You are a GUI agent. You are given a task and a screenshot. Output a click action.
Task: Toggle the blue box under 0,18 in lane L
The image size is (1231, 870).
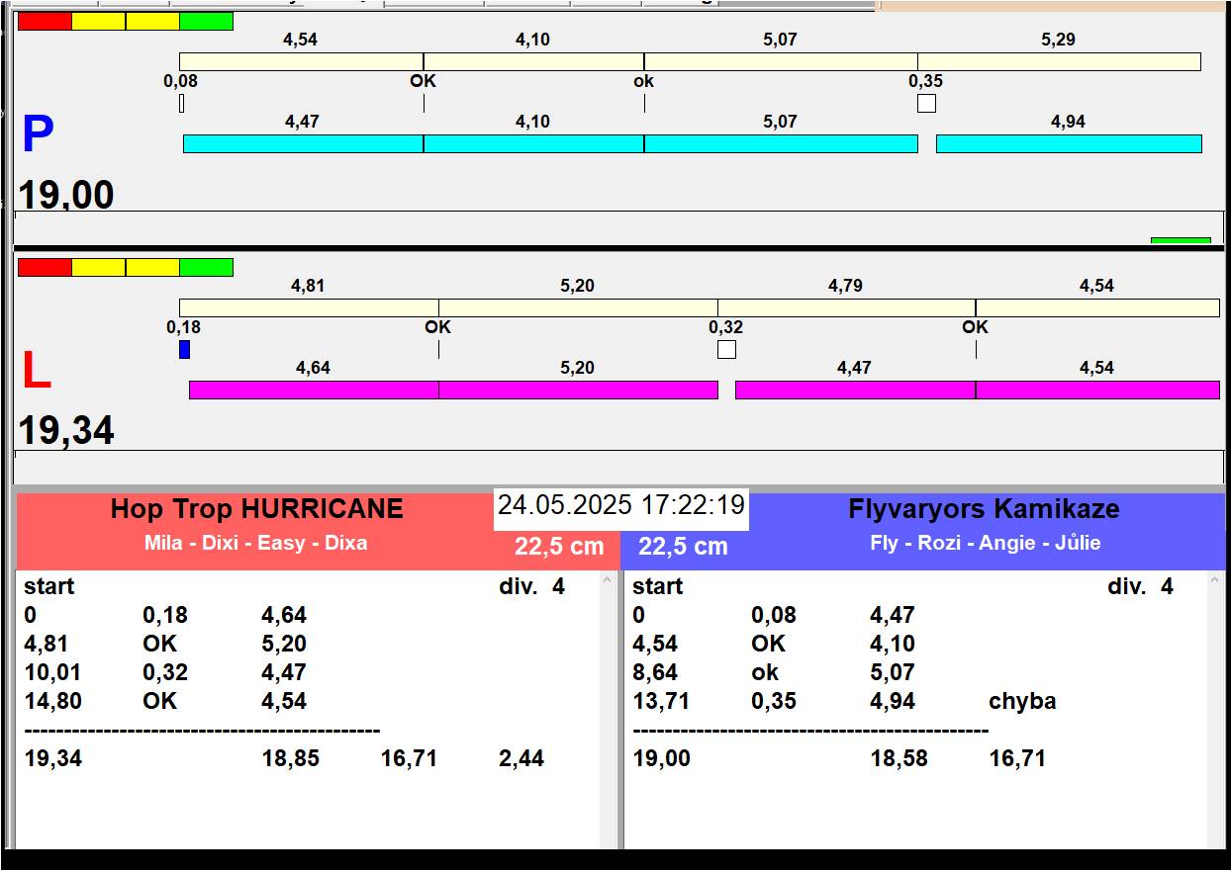pos(184,349)
